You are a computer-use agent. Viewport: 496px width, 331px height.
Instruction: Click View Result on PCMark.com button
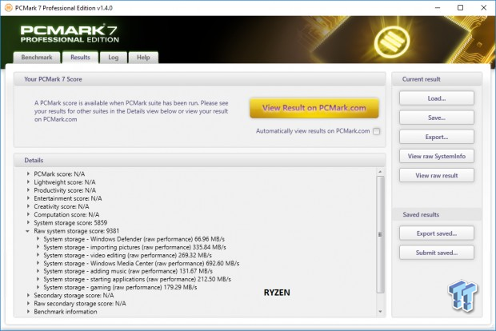point(314,108)
